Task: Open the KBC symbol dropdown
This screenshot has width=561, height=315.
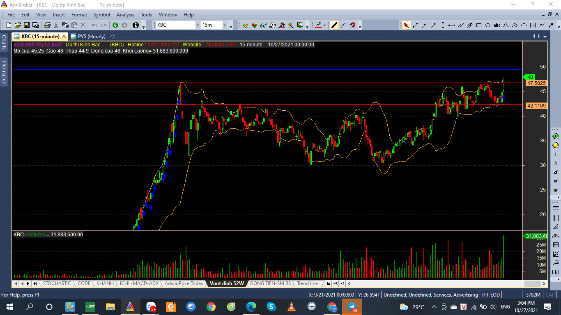Action: [x=198, y=25]
